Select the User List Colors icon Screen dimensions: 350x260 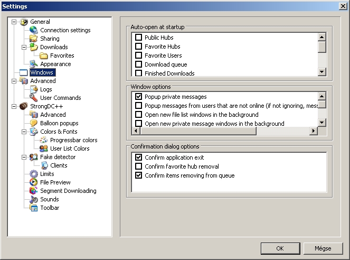coord(44,148)
